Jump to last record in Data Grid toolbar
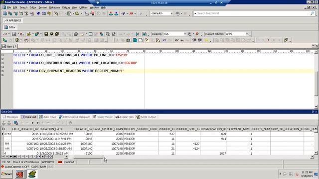Screen dimensions: 319x179 tap(38, 123)
